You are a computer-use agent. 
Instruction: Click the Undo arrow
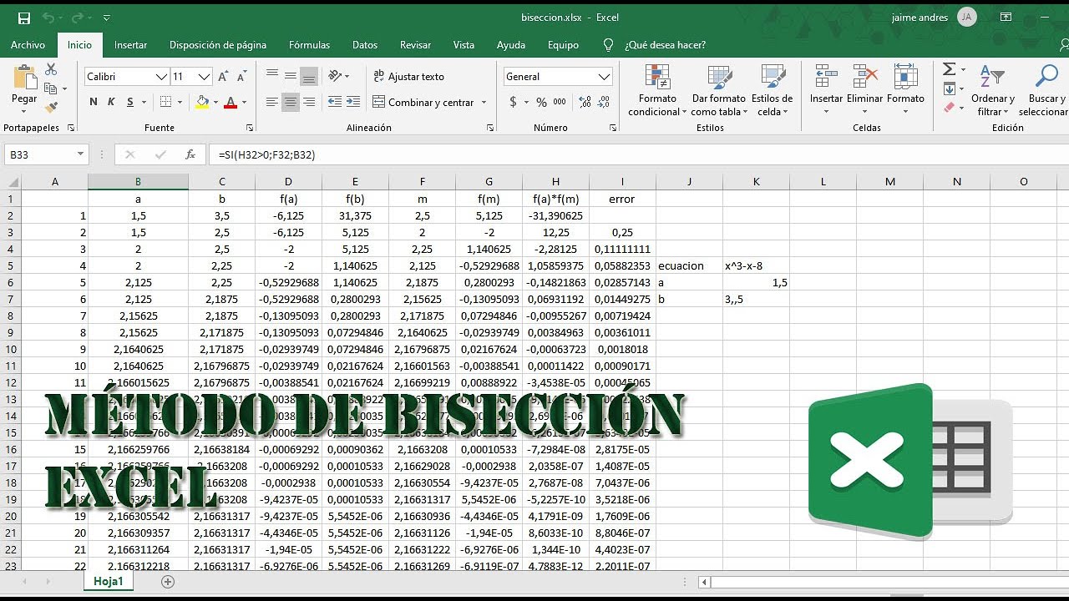pyautogui.click(x=48, y=18)
